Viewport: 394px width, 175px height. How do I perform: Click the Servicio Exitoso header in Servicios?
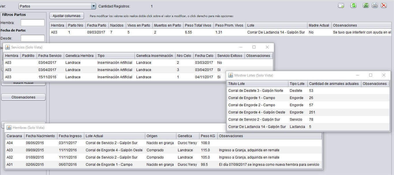coord(230,56)
